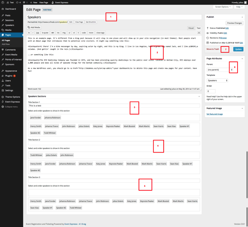This screenshot has width=248, height=227.
Task: Open Help tab dropdown
Action: coord(239,7)
